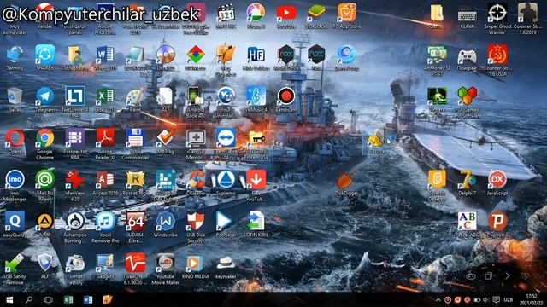Open Word from the taskbar
547x307 pixels.
(87, 299)
